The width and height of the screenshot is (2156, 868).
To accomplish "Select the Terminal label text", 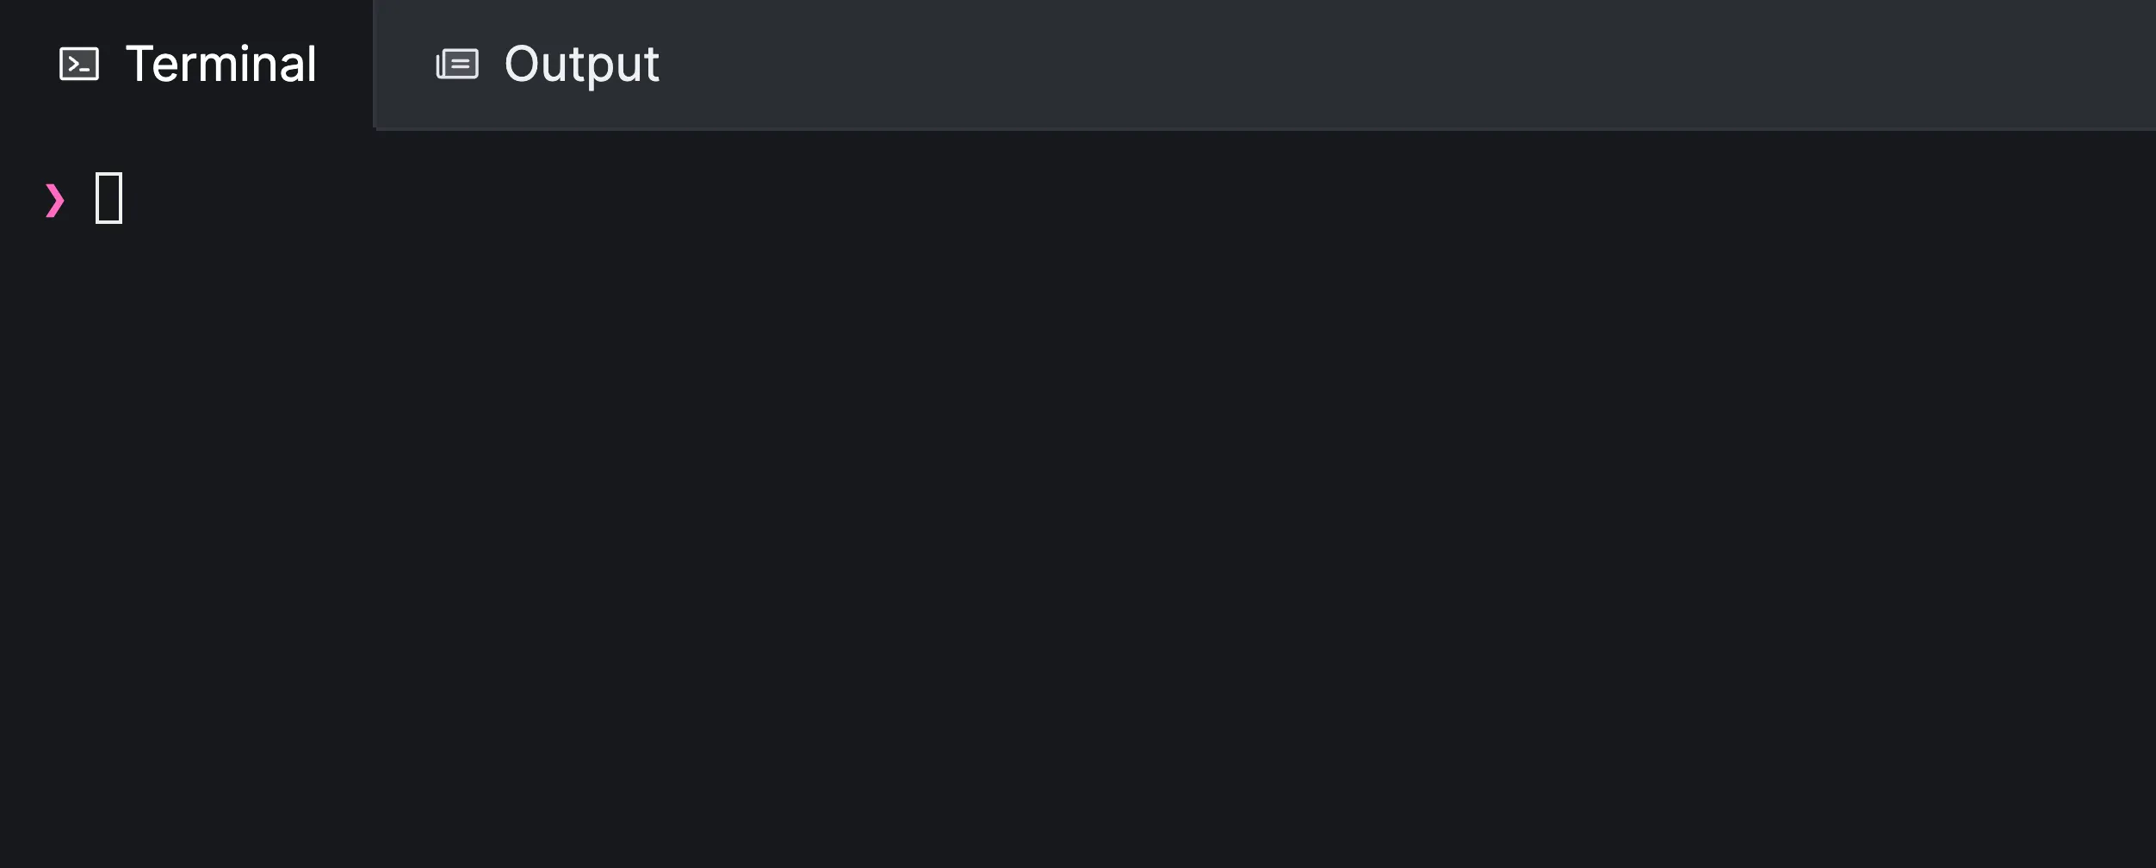I will click(x=220, y=64).
